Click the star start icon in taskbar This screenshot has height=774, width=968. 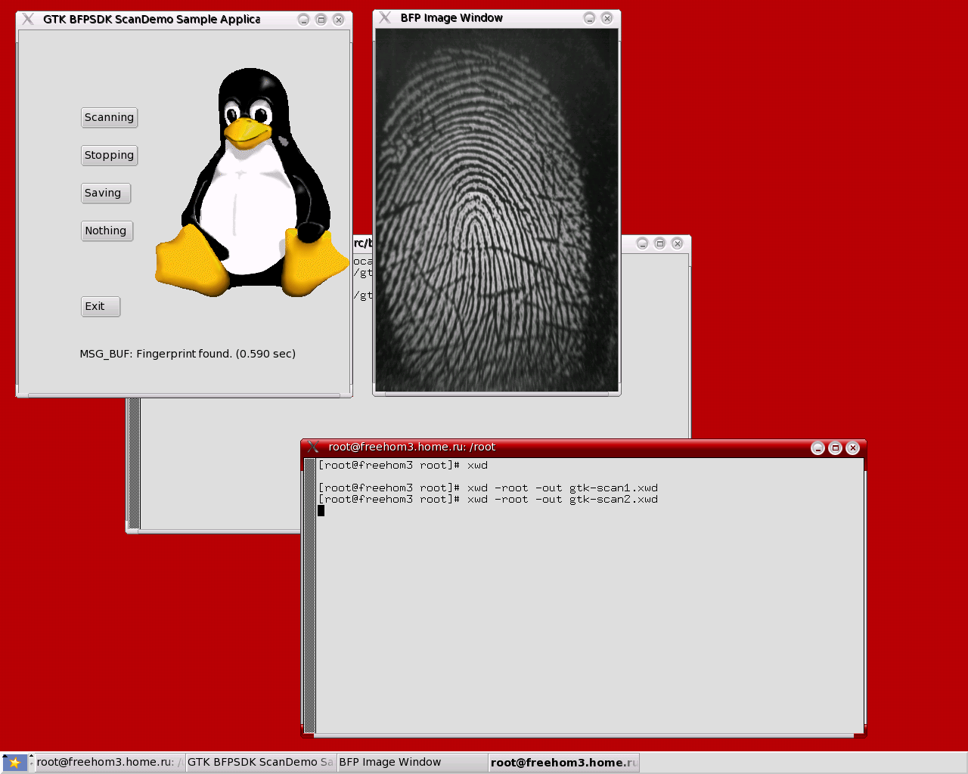(x=14, y=763)
